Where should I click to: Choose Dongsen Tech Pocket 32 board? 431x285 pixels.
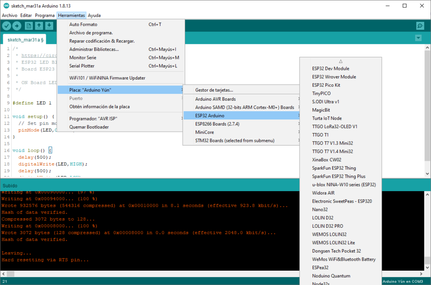(341, 251)
